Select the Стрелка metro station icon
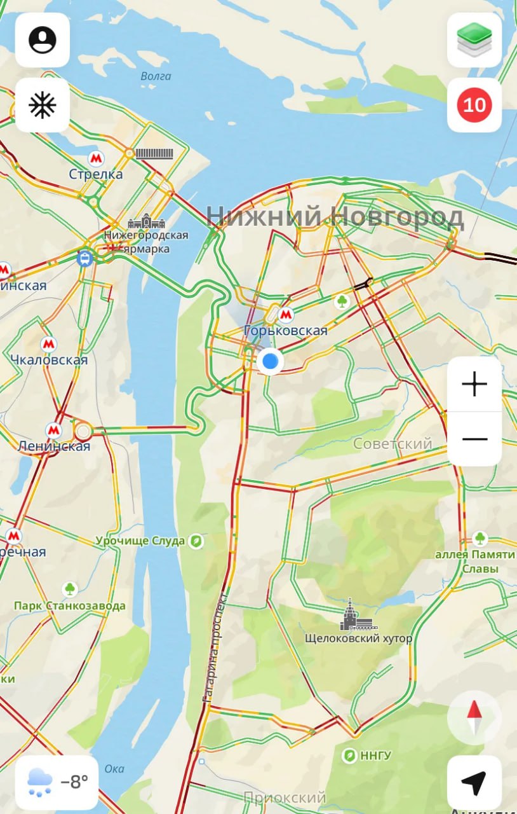Image resolution: width=517 pixels, height=814 pixels. coord(96,158)
